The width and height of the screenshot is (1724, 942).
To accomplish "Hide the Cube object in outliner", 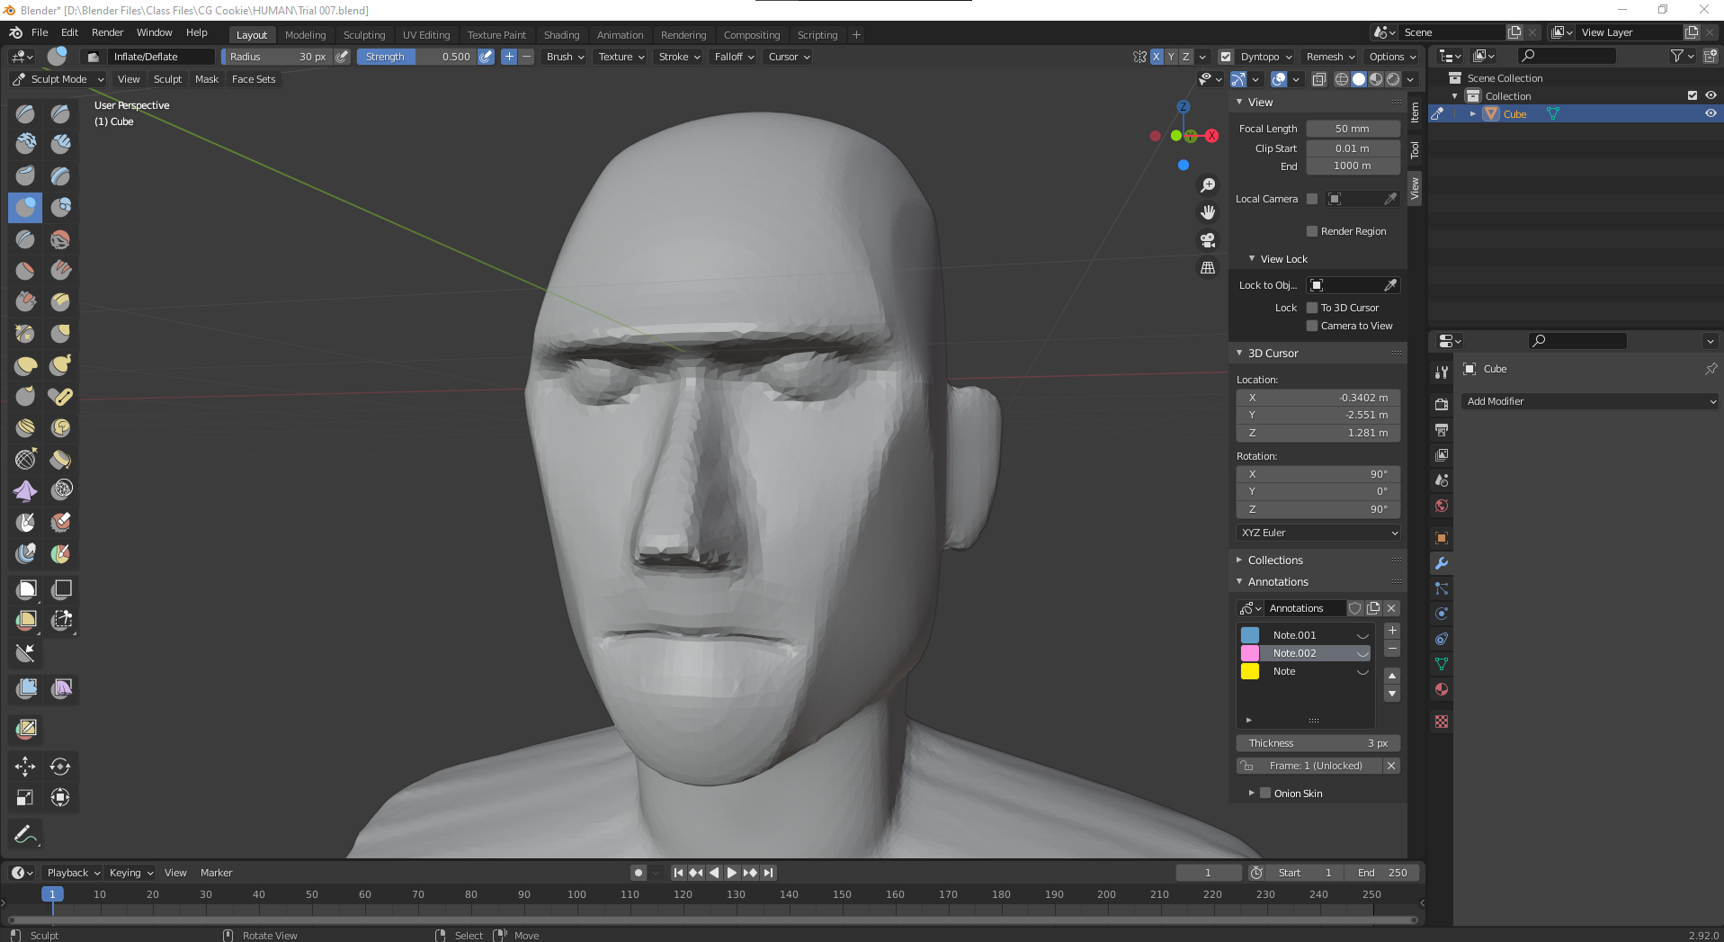I will [1711, 114].
